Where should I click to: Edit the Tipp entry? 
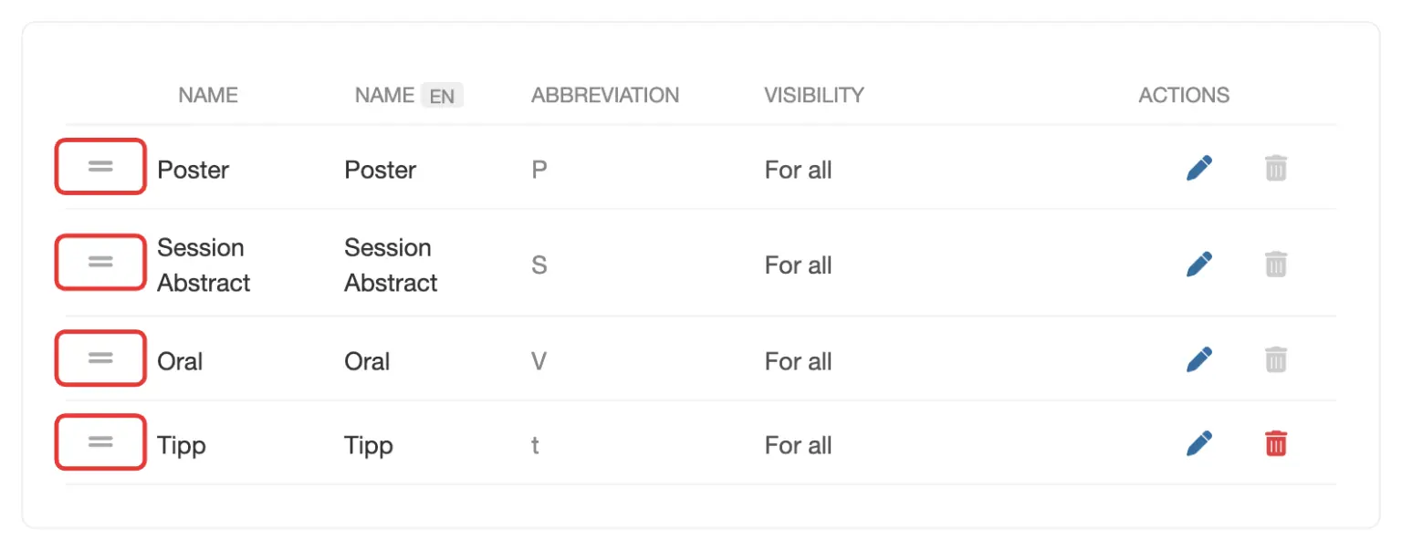pos(1199,444)
